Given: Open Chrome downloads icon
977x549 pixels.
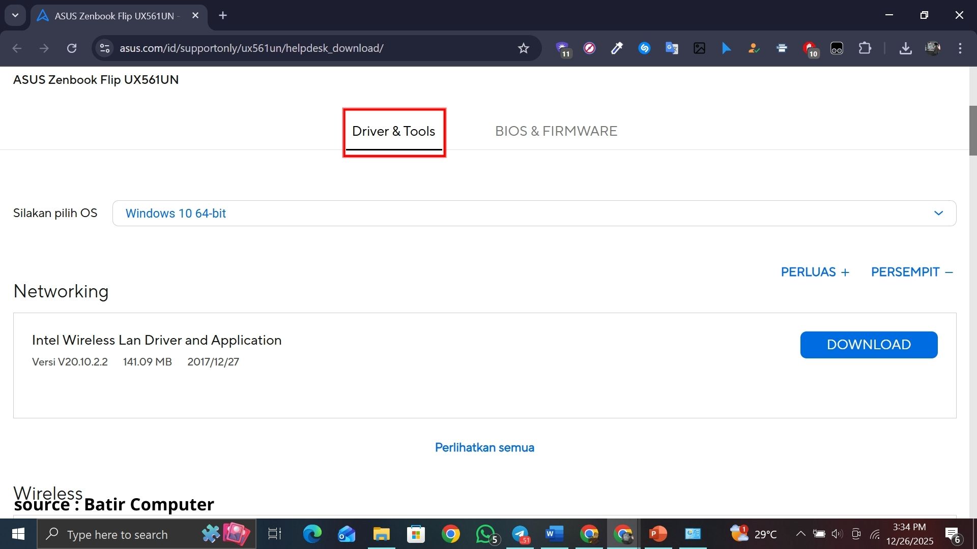Looking at the screenshot, I should (906, 48).
